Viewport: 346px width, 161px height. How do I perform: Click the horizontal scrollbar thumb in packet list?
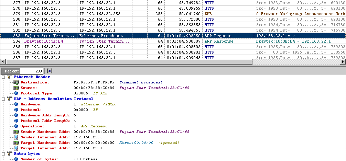129,62
